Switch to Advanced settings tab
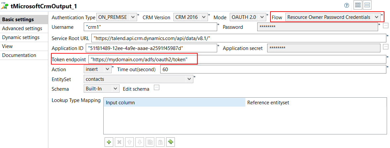The image size is (390, 148). [x=22, y=28]
